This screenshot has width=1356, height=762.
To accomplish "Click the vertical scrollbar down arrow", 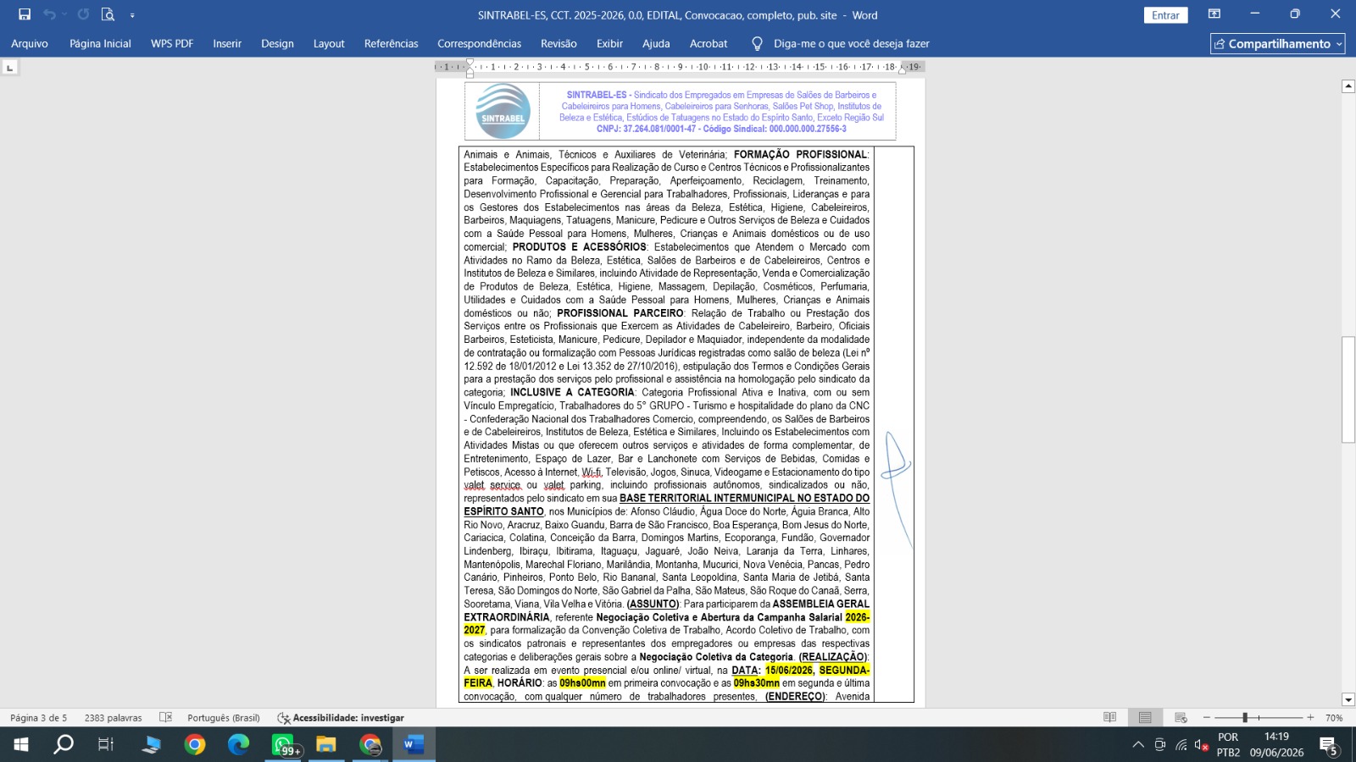I will (x=1348, y=700).
